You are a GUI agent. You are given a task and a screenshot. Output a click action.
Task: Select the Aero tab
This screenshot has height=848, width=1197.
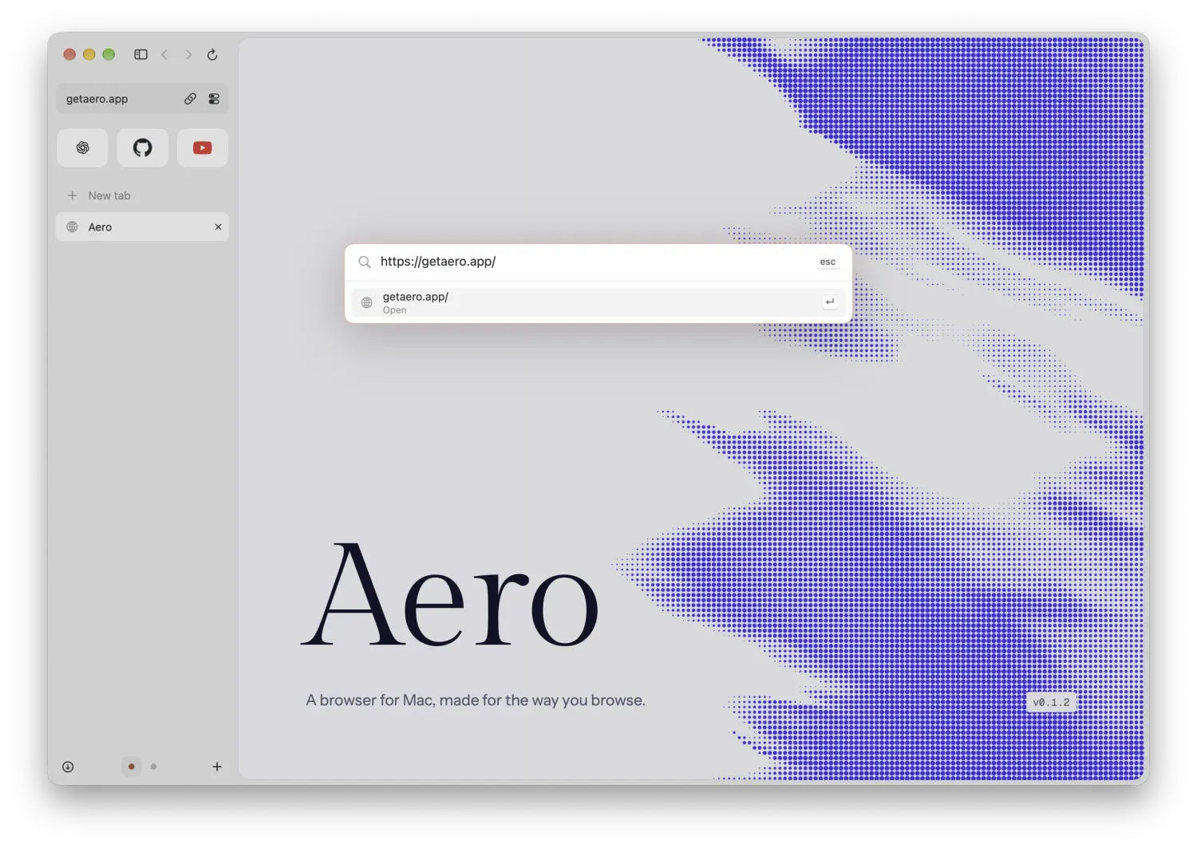click(142, 227)
